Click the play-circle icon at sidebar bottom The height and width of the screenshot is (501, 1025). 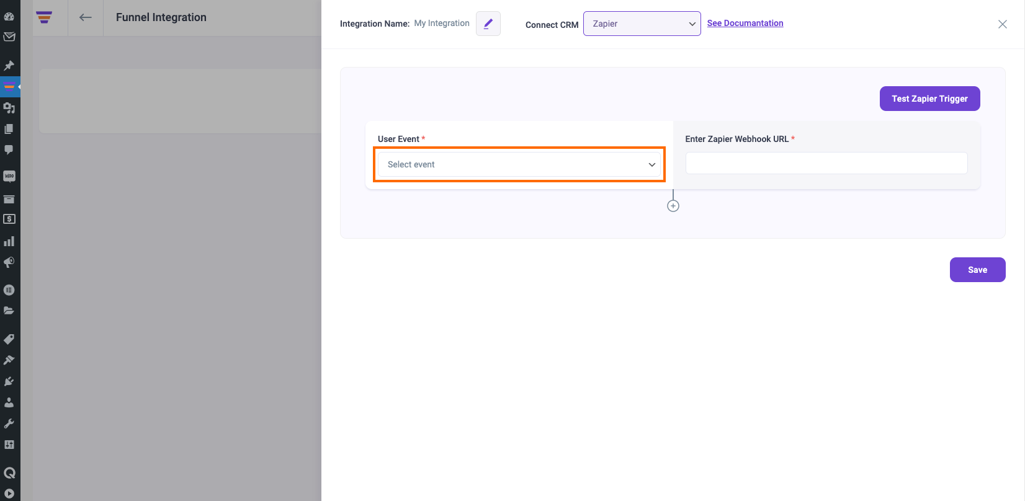pos(9,494)
